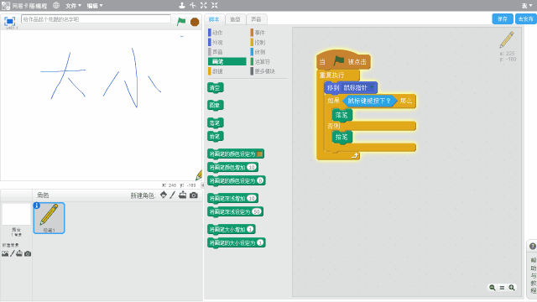537x302 pixels.
Task: Choose new backdrop from library icon
Action: coord(5,253)
